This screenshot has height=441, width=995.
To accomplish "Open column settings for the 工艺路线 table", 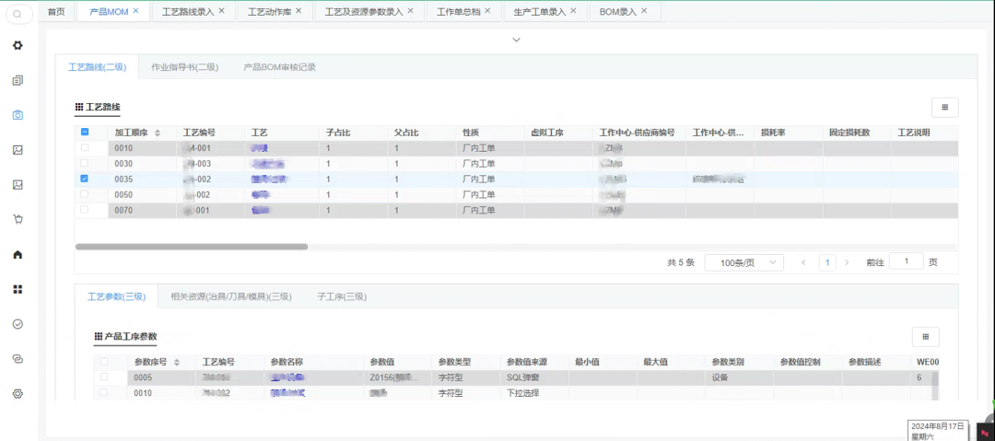I will 945,108.
